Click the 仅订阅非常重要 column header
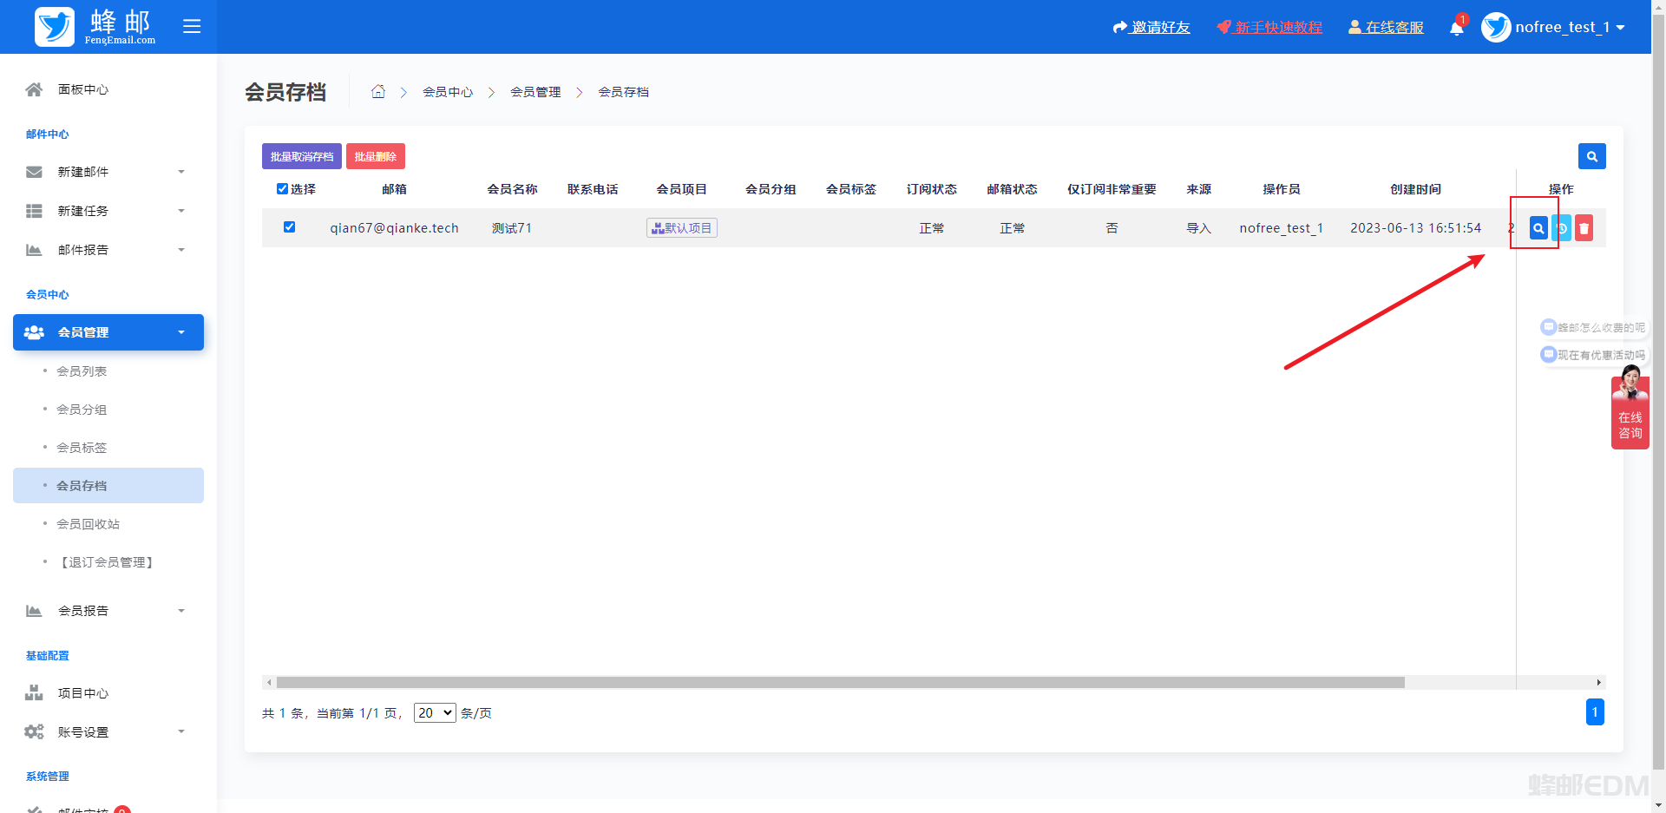The width and height of the screenshot is (1666, 813). point(1112,189)
